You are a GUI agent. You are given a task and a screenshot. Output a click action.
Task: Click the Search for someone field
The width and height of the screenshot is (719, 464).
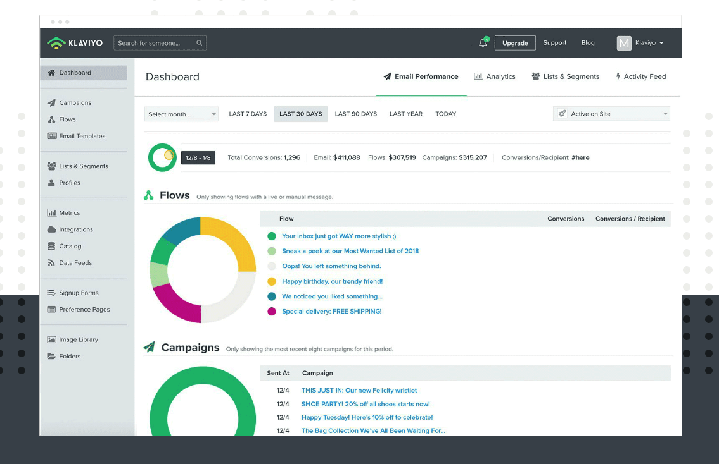tap(155, 43)
